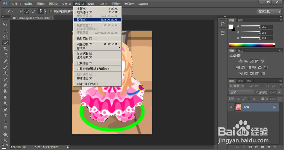The height and width of the screenshot is (150, 284).
Task: Choose Inverse from Select menu
Action: [x=97, y=20]
